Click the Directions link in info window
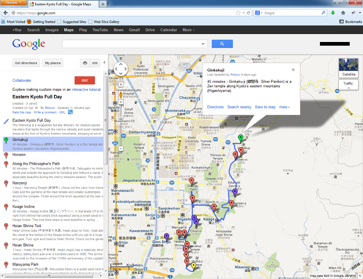The width and height of the screenshot is (363, 279). click(215, 107)
